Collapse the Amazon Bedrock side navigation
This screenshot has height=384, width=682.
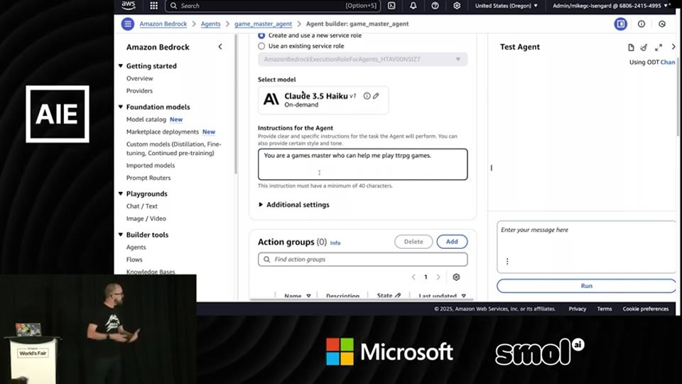220,47
